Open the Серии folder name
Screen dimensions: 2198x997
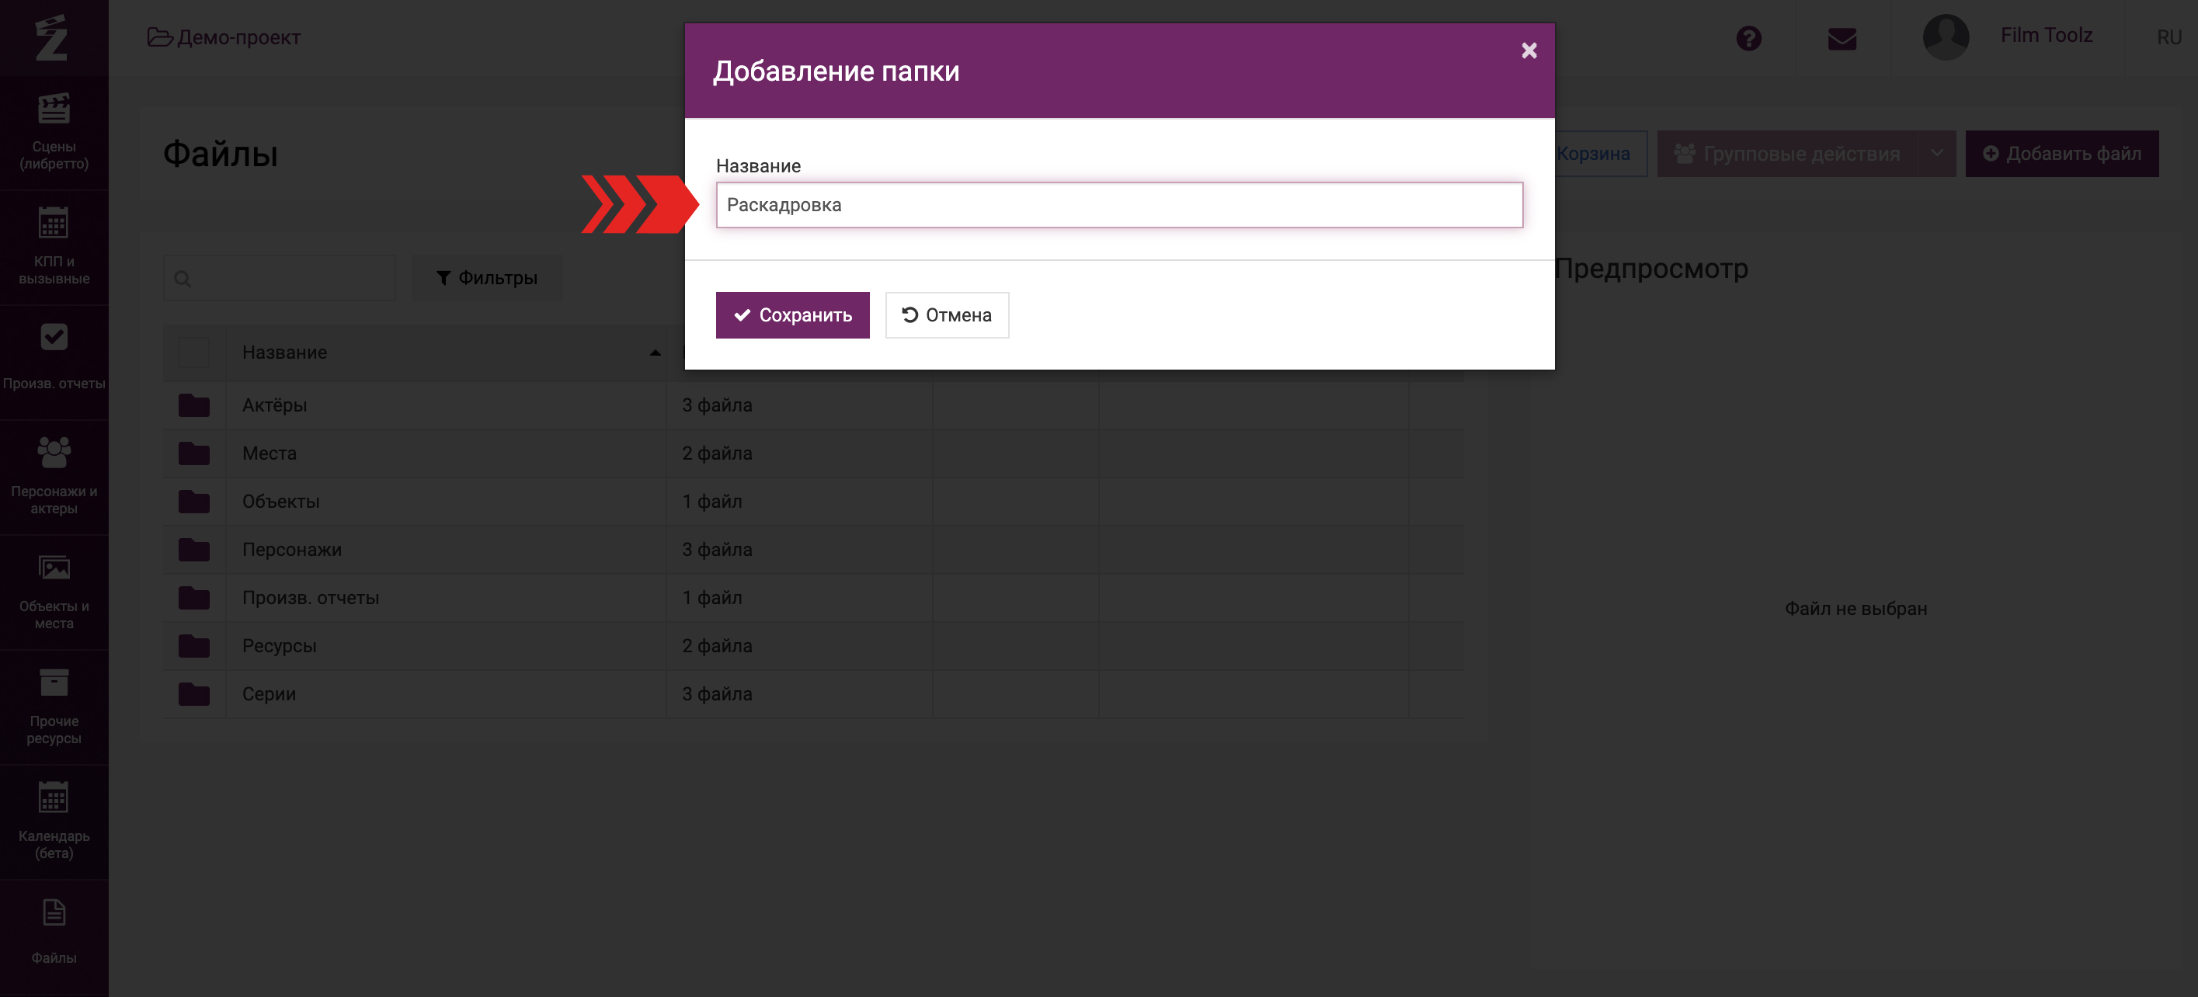click(269, 694)
